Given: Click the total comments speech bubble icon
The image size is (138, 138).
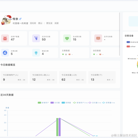Looking at the screenshot, I should (98, 38).
